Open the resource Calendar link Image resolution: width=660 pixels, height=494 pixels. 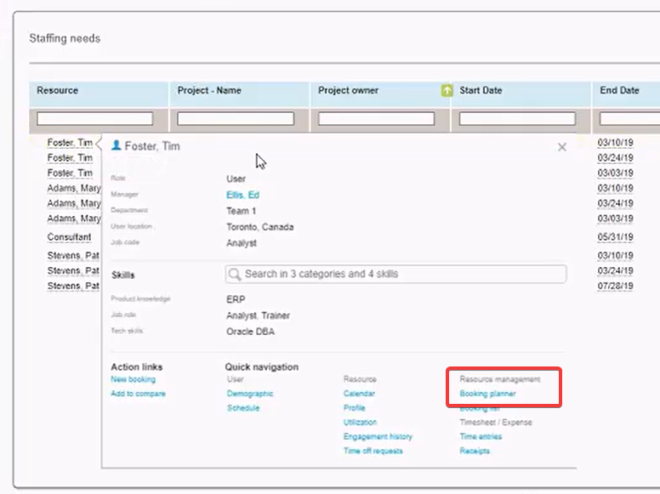(359, 394)
